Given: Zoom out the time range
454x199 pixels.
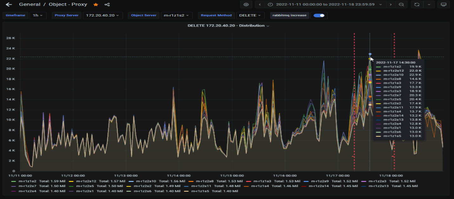Looking at the screenshot, I should pyautogui.click(x=401, y=4).
